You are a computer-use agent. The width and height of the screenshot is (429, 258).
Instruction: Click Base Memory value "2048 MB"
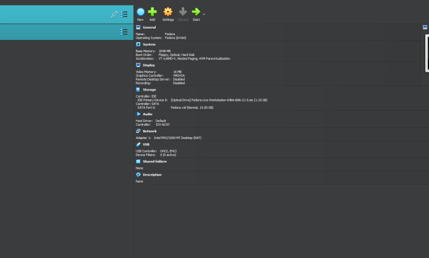(164, 51)
